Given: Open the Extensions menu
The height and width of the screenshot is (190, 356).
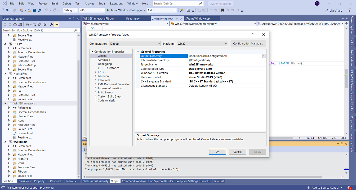Looking at the screenshot, I should pyautogui.click(x=116, y=3).
